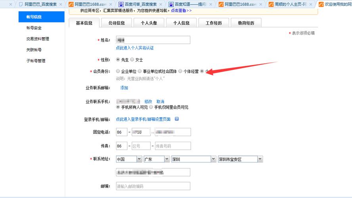Close the first 阿里巴巴1688.com browser tab
The height and width of the screenshot is (198, 352).
point(111,4)
